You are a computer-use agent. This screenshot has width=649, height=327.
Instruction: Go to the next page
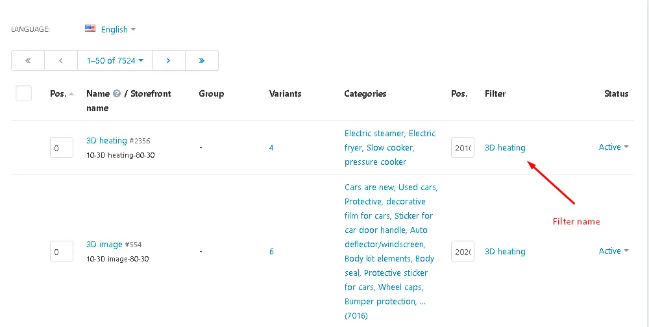pos(168,60)
